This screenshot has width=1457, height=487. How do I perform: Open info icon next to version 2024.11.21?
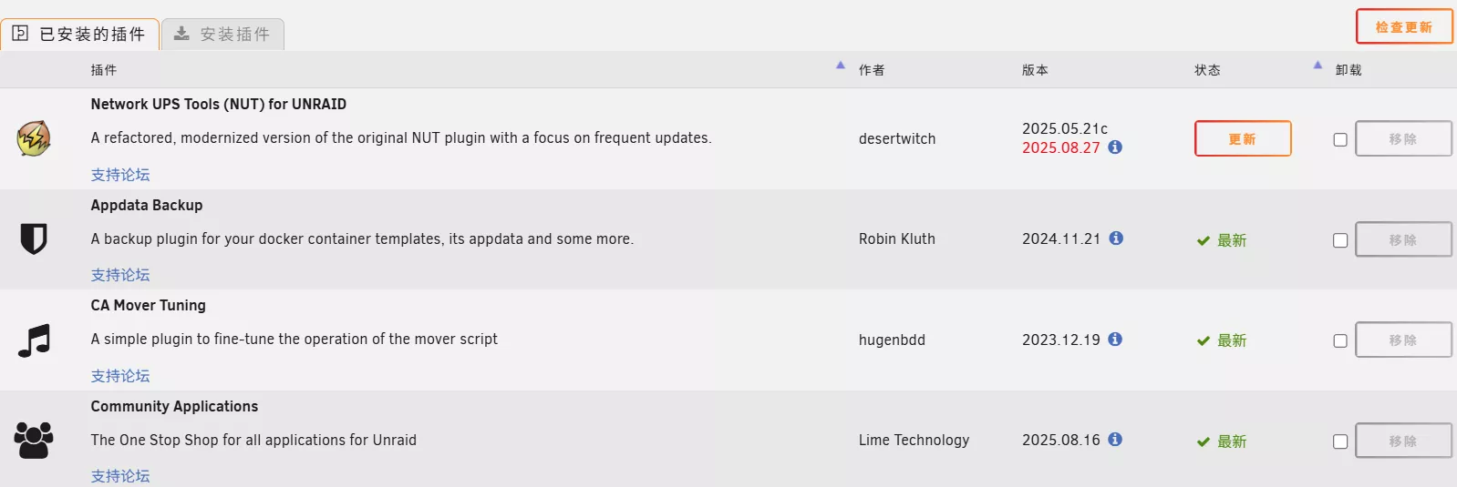click(x=1116, y=238)
